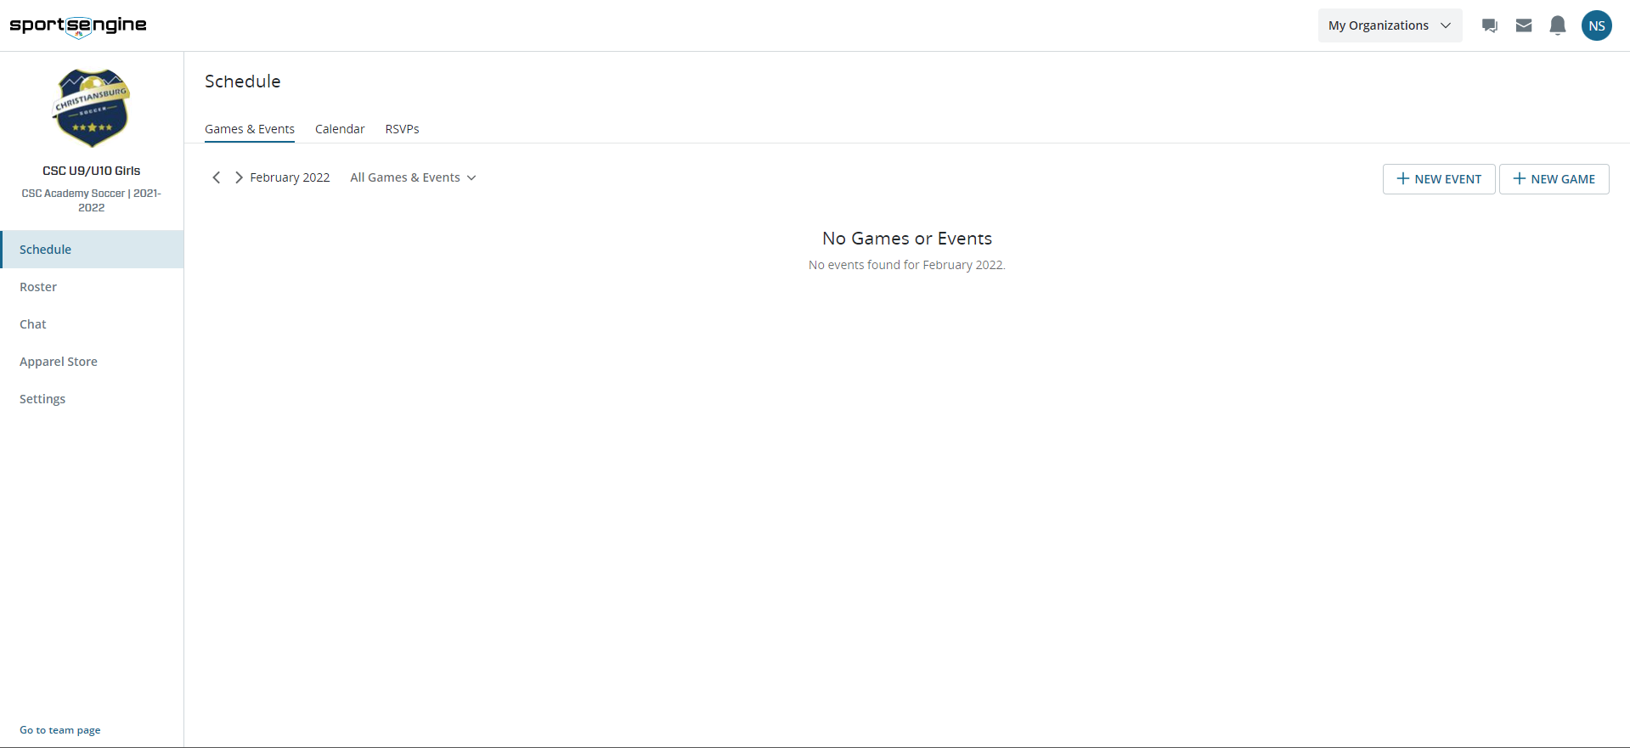This screenshot has height=748, width=1630.
Task: Open the mail envelope icon
Action: click(x=1524, y=25)
